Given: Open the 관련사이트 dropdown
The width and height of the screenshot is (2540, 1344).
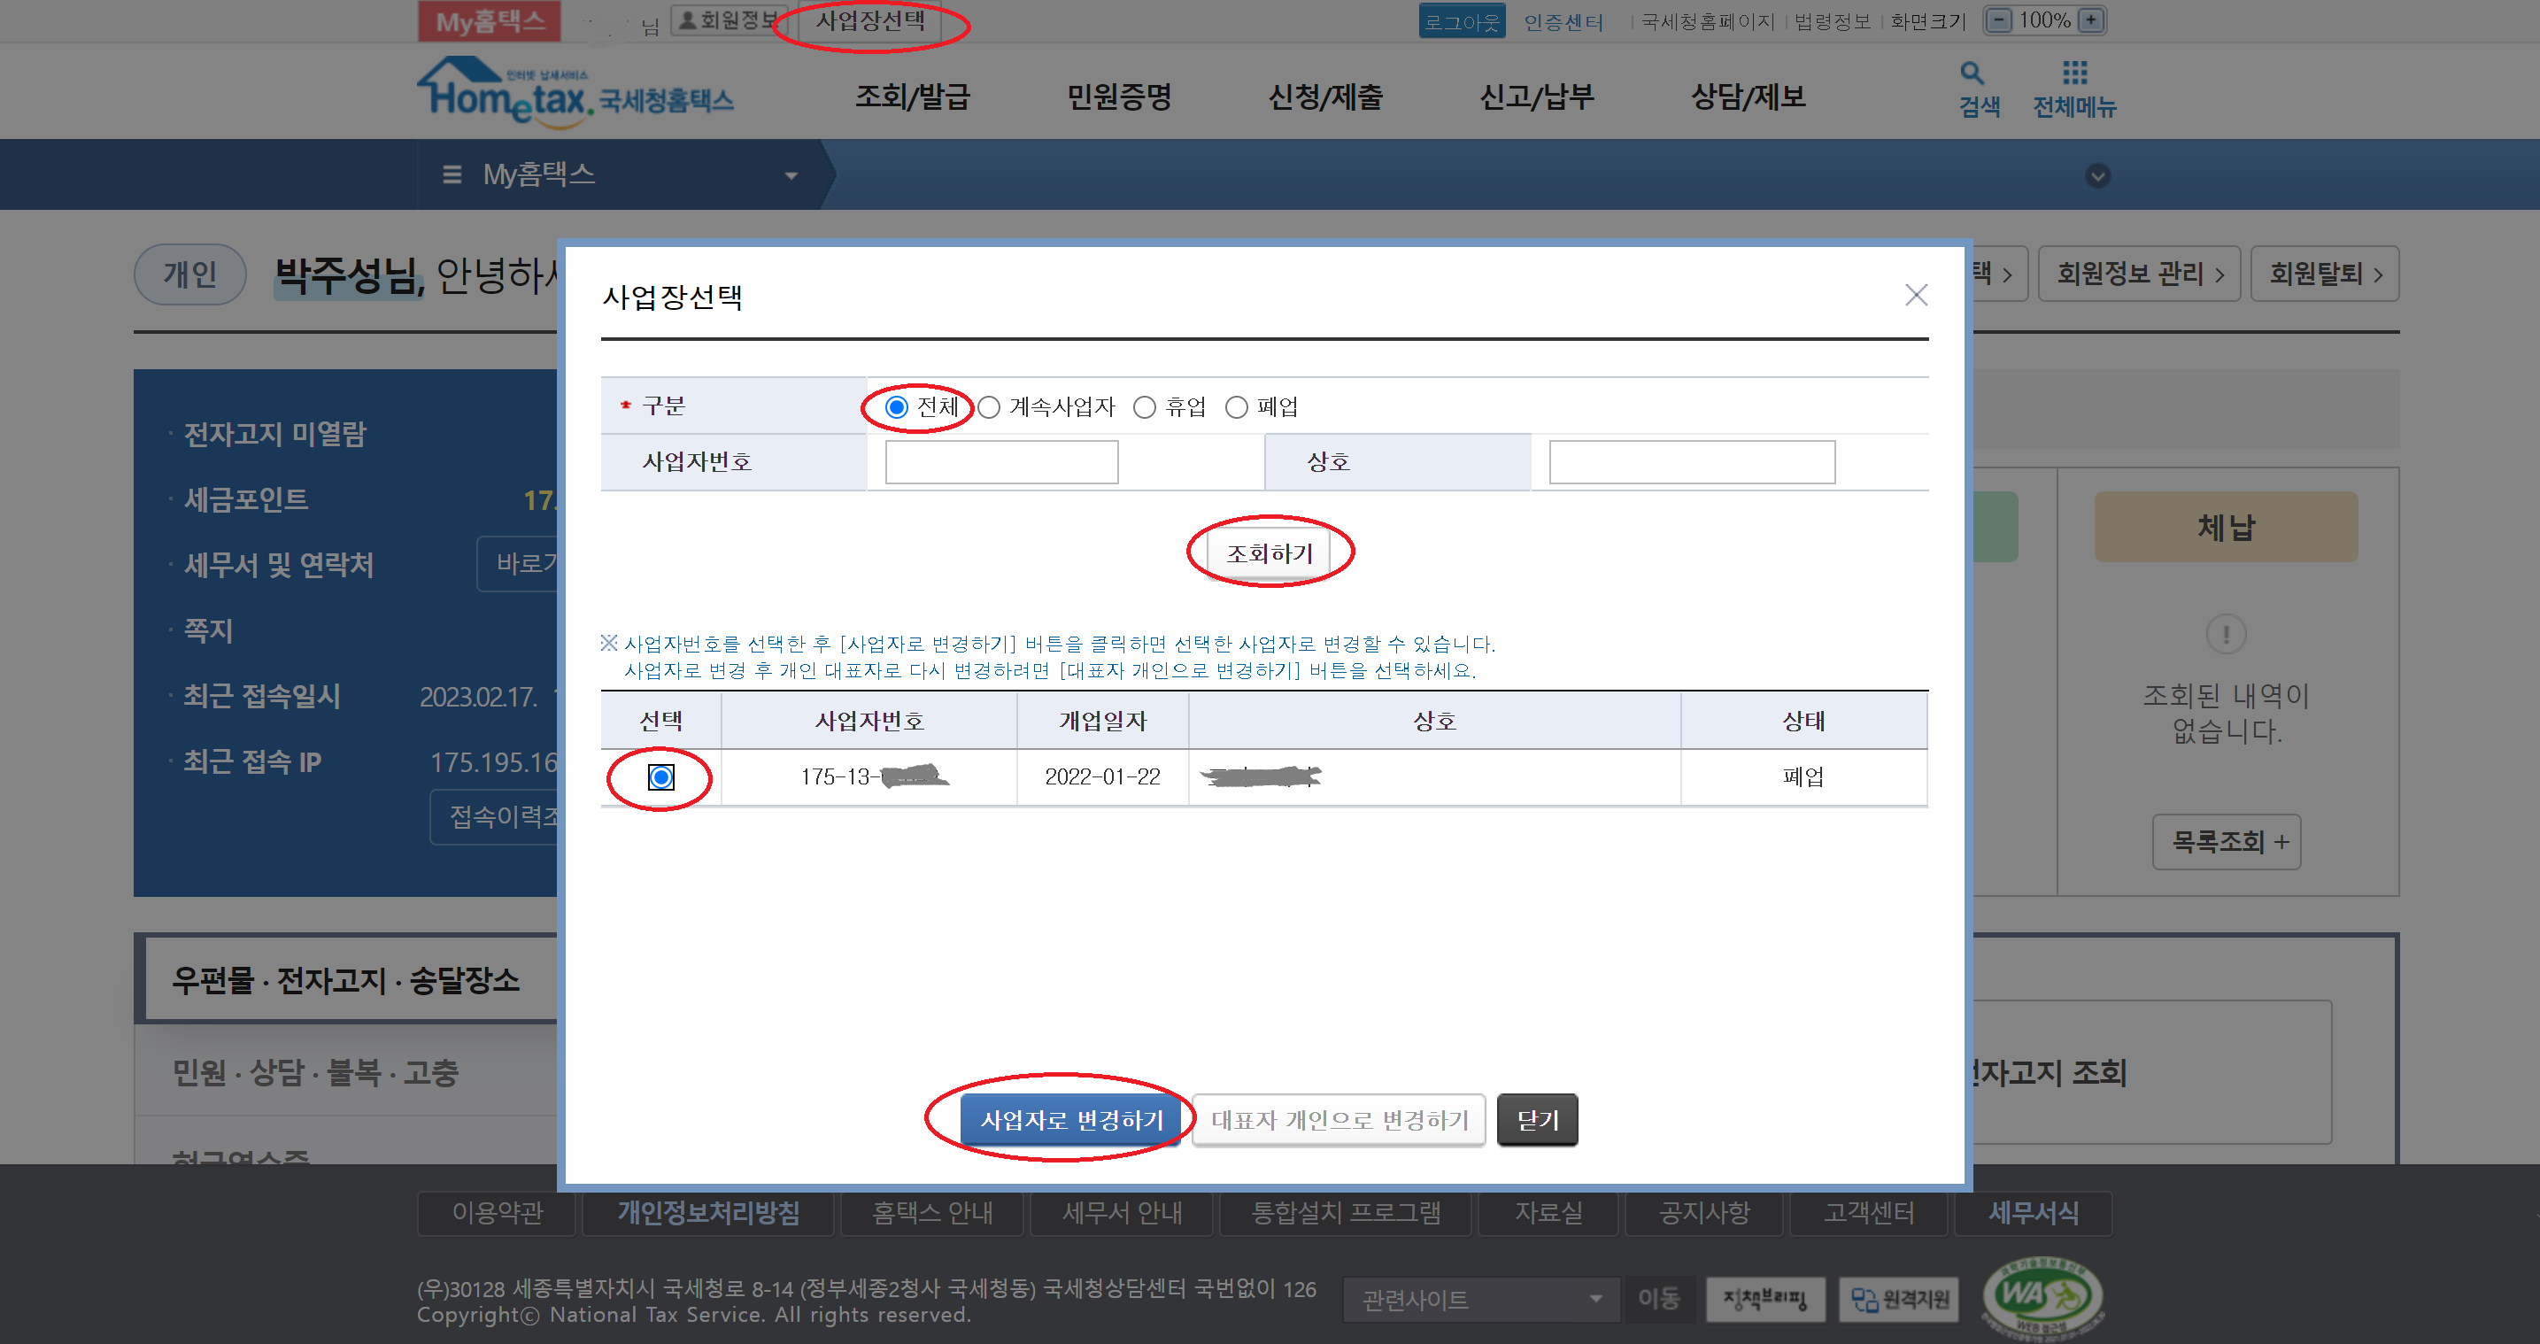Looking at the screenshot, I should tap(1481, 1300).
